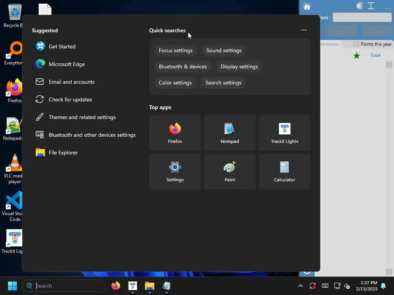Select Check for updates suggestion
Screen dimensions: 394x295
pyautogui.click(x=64, y=99)
